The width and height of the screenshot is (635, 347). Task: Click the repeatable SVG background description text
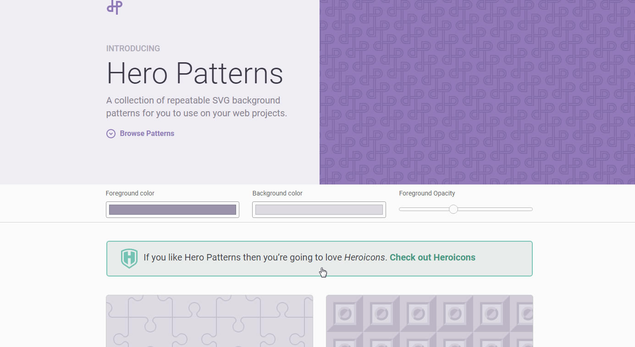click(x=196, y=107)
